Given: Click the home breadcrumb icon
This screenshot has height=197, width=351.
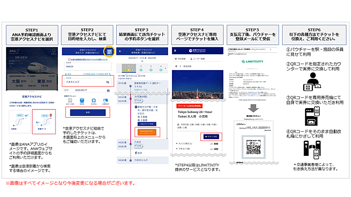Looking at the screenshot, I should [x=176, y=67].
